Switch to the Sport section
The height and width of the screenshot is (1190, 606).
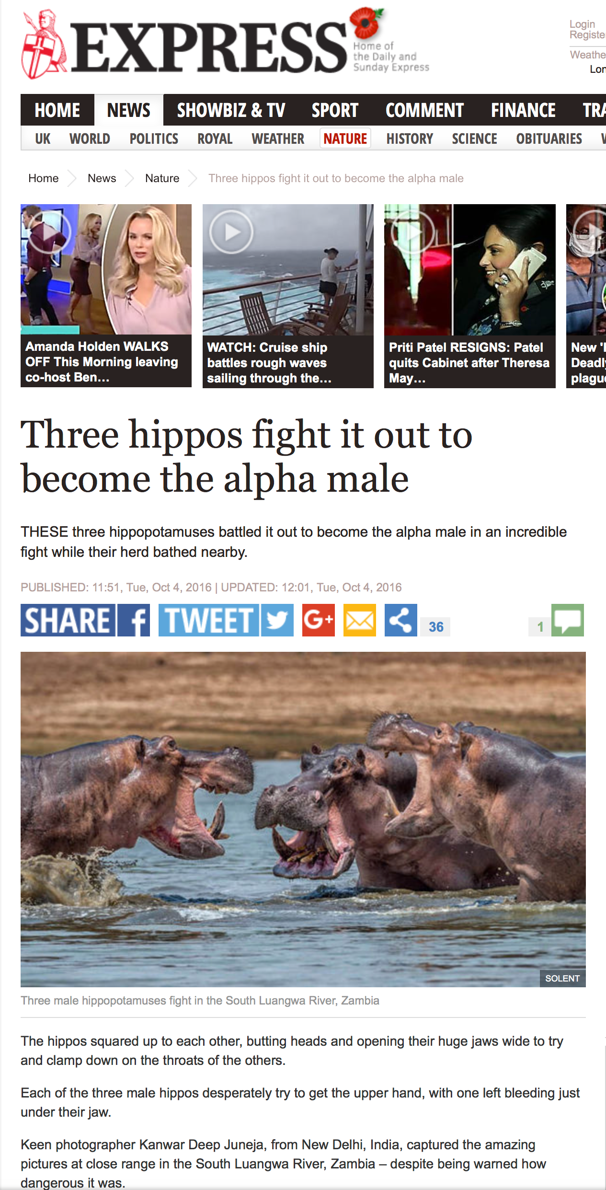335,110
